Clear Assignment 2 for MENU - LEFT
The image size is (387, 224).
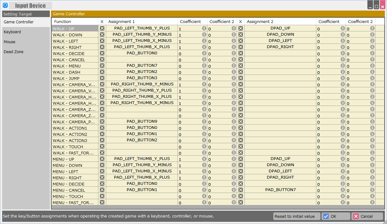(241, 171)
